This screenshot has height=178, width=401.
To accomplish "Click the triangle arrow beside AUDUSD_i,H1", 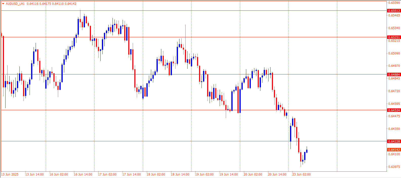I will (x=3, y=4).
